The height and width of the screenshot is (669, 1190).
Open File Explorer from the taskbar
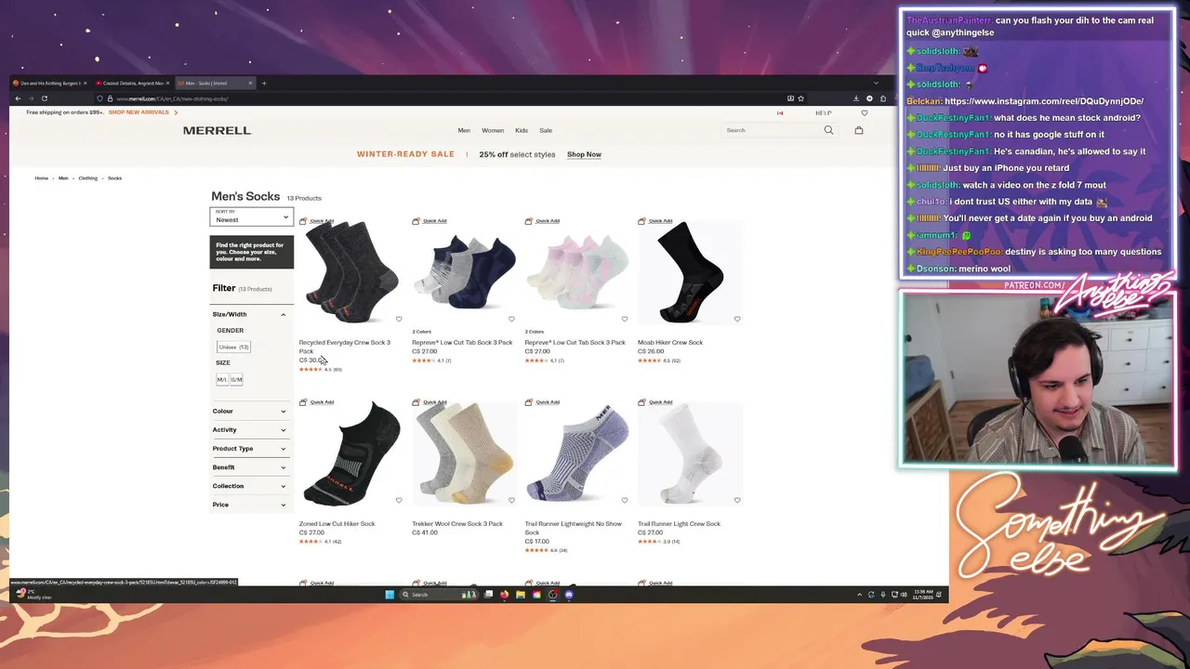pos(521,595)
